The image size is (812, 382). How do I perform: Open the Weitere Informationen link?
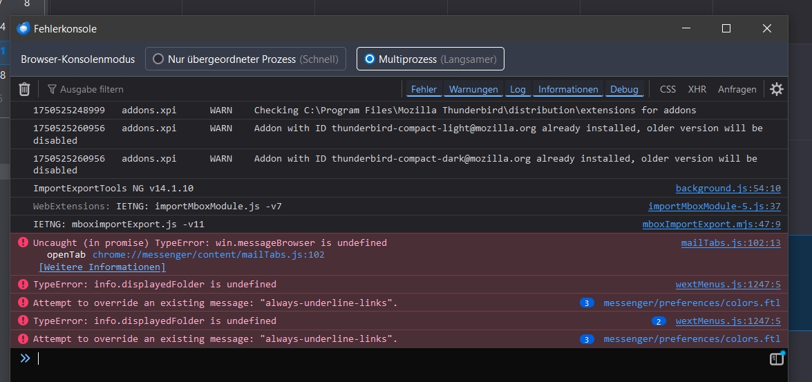(x=102, y=267)
